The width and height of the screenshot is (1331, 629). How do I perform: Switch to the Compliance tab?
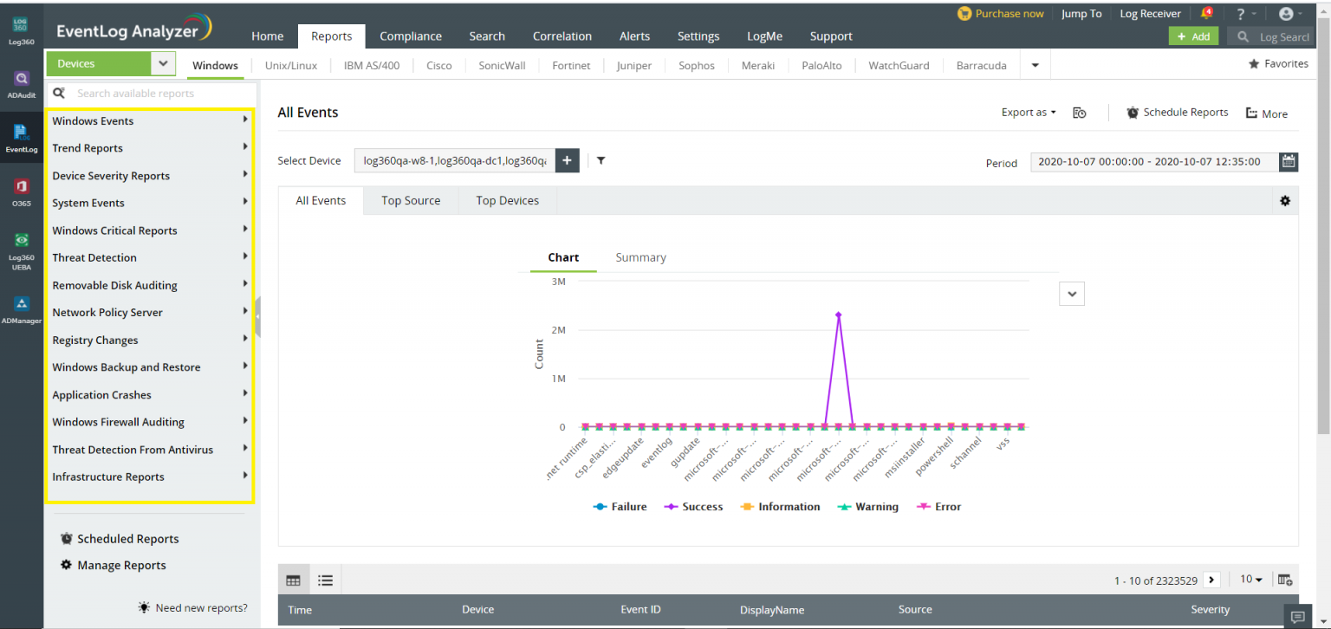(x=410, y=36)
